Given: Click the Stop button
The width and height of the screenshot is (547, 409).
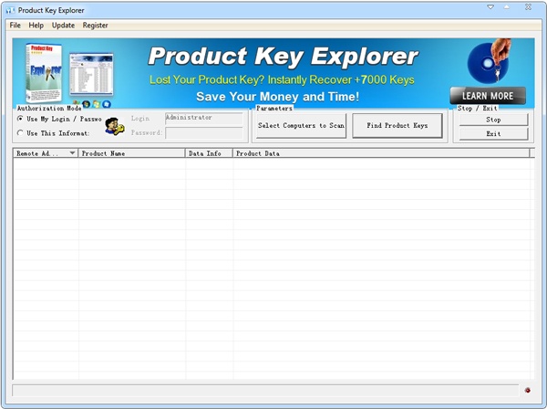Looking at the screenshot, I should tap(493, 120).
